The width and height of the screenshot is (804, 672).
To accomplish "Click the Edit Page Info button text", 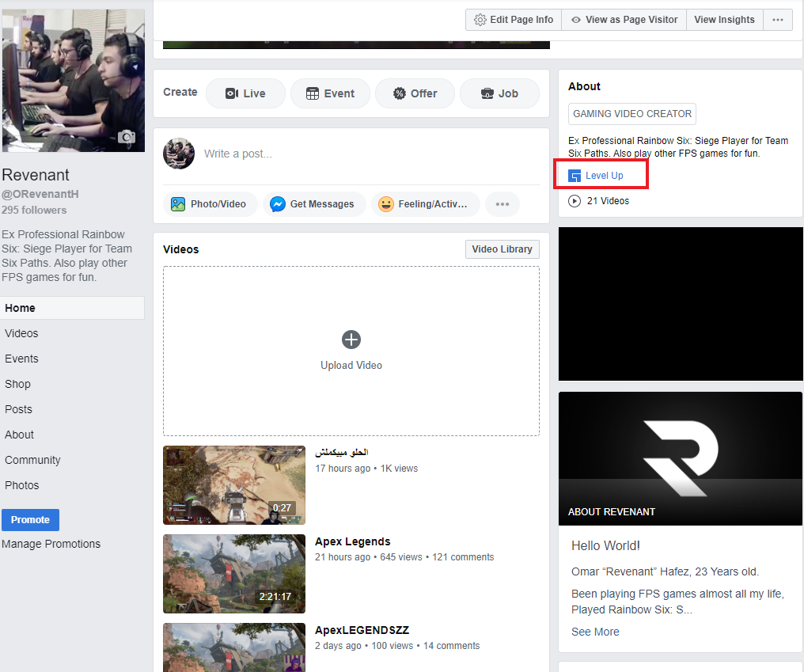I will coord(521,20).
